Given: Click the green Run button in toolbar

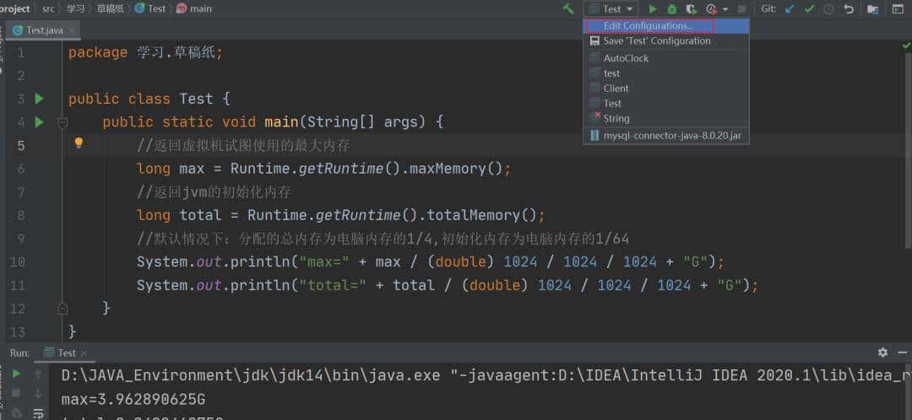Looking at the screenshot, I should click(652, 8).
